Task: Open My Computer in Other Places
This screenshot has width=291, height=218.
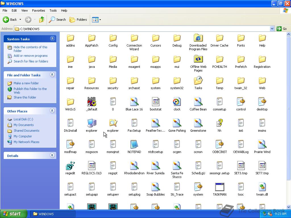Action: point(23,136)
